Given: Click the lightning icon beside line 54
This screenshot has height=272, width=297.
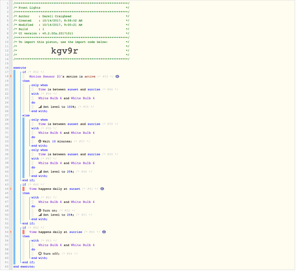Looking at the screenshot, I should (11, 232).
